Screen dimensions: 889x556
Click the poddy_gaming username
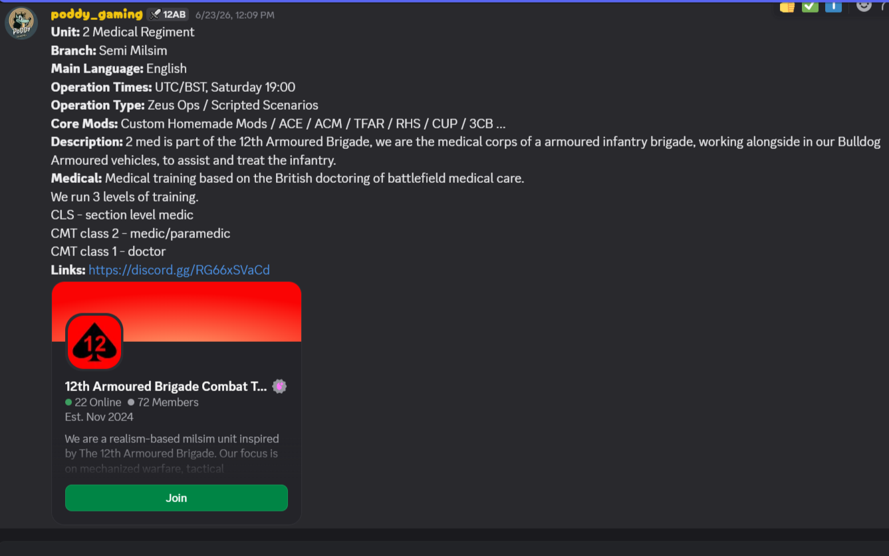97,14
